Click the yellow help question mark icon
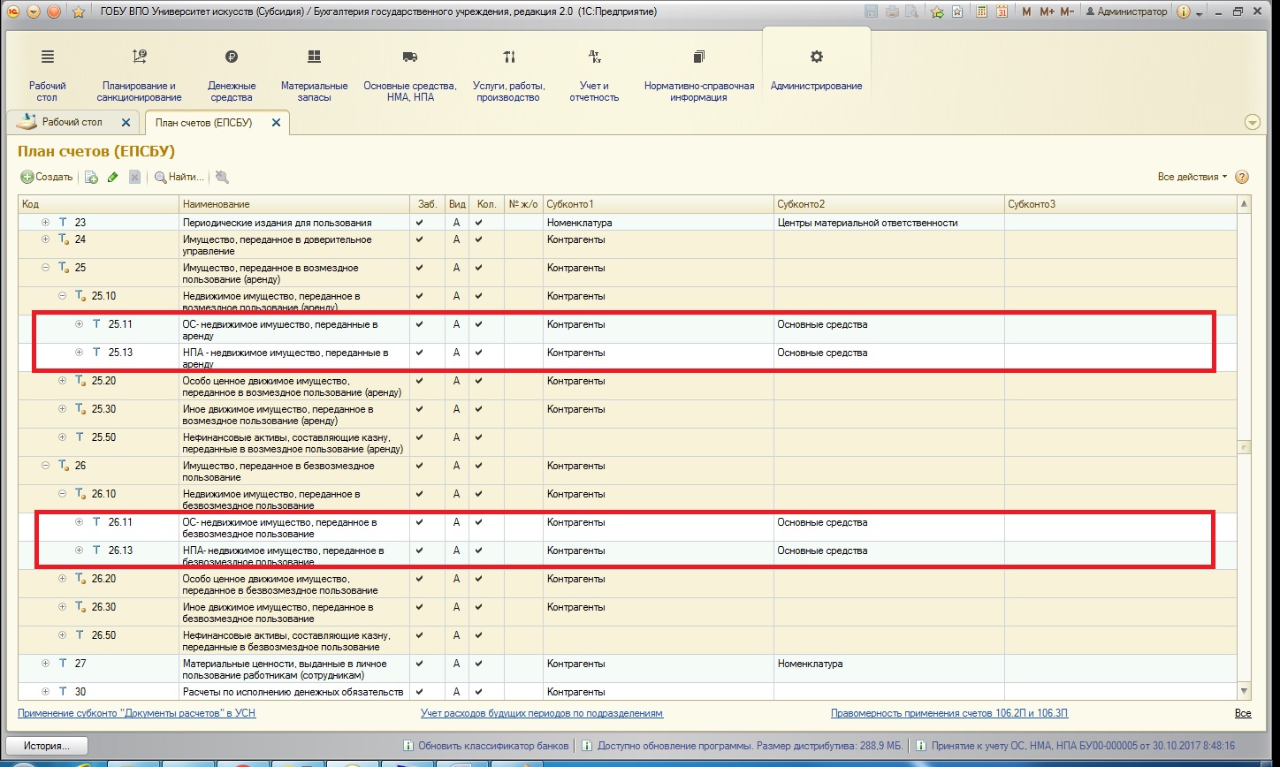1280x767 pixels. point(1241,177)
